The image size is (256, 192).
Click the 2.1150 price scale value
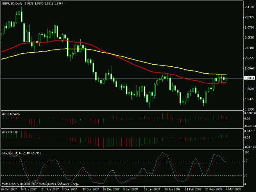click(249, 7)
